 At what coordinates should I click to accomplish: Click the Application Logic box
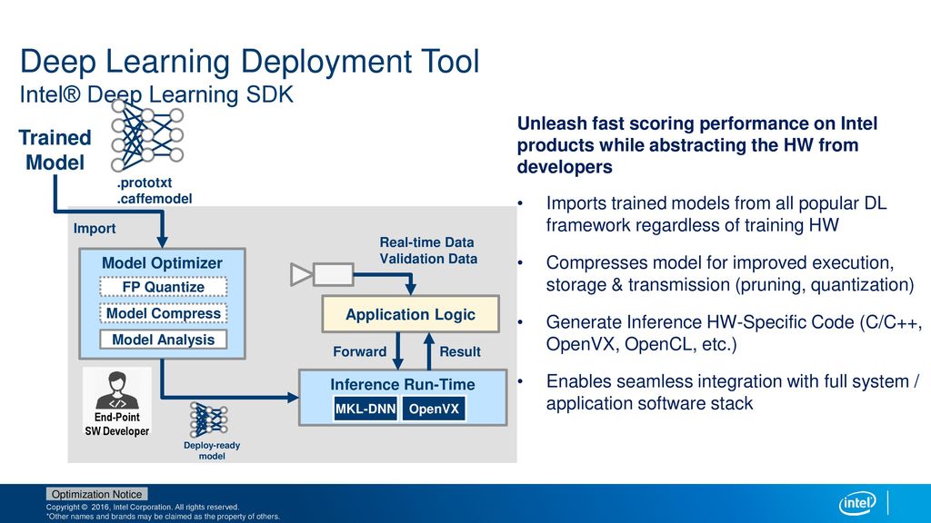coord(410,314)
